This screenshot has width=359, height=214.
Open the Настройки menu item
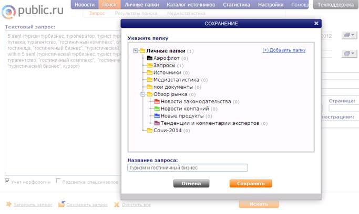271,5
